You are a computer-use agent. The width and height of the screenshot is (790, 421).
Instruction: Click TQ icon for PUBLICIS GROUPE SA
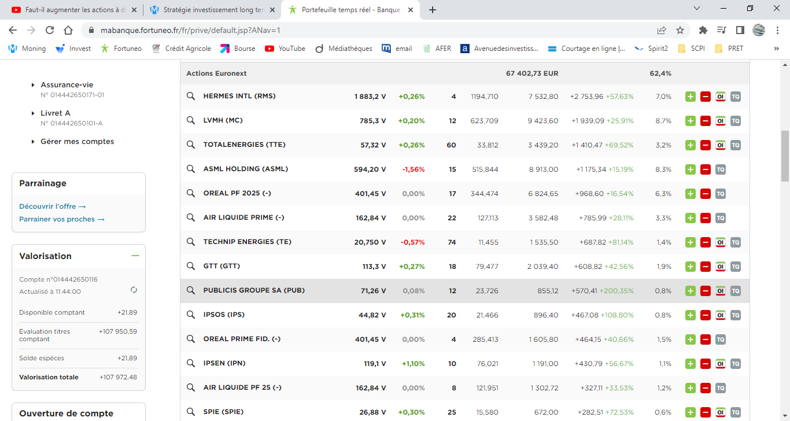[736, 291]
